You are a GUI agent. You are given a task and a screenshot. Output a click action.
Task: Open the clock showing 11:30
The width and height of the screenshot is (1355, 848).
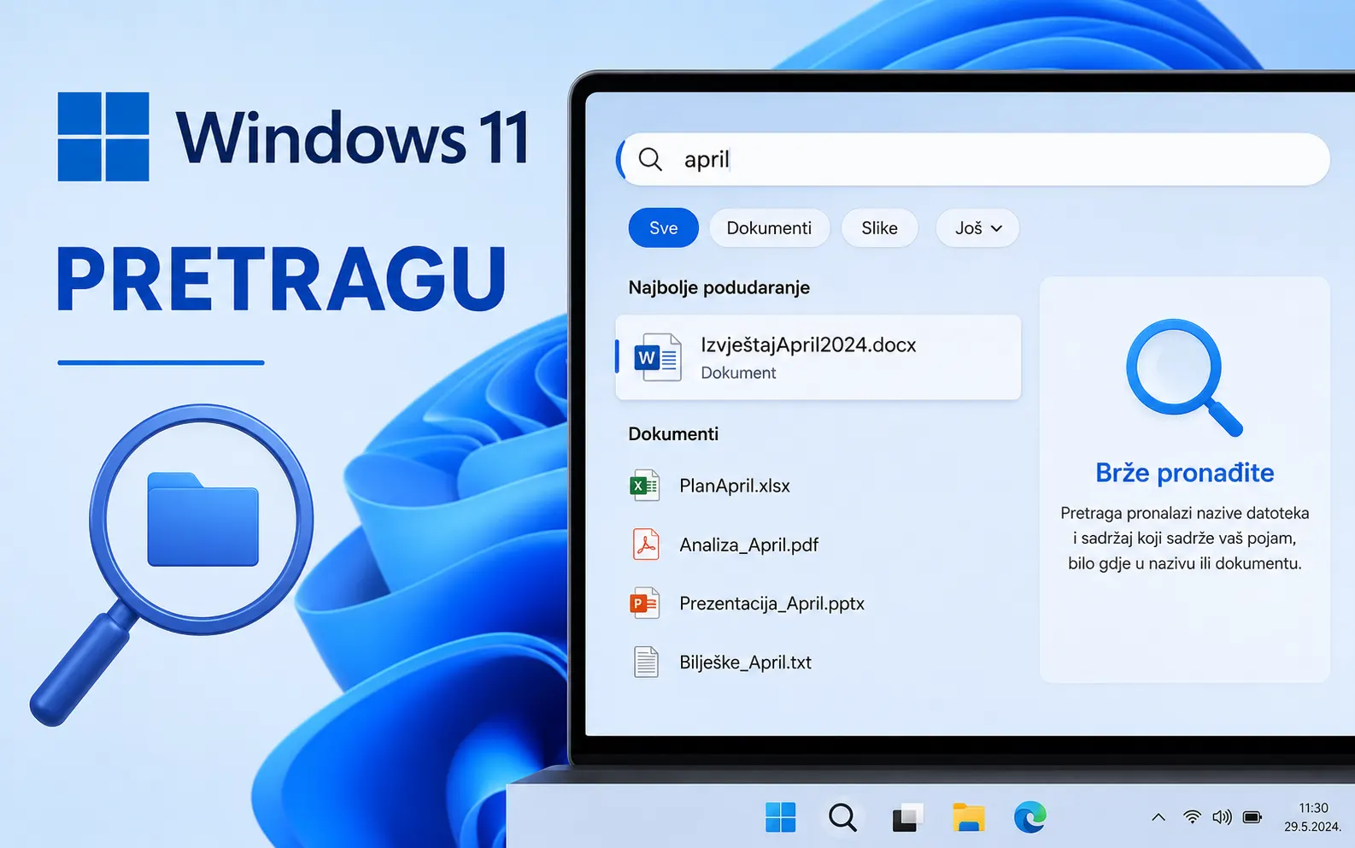tap(1313, 808)
